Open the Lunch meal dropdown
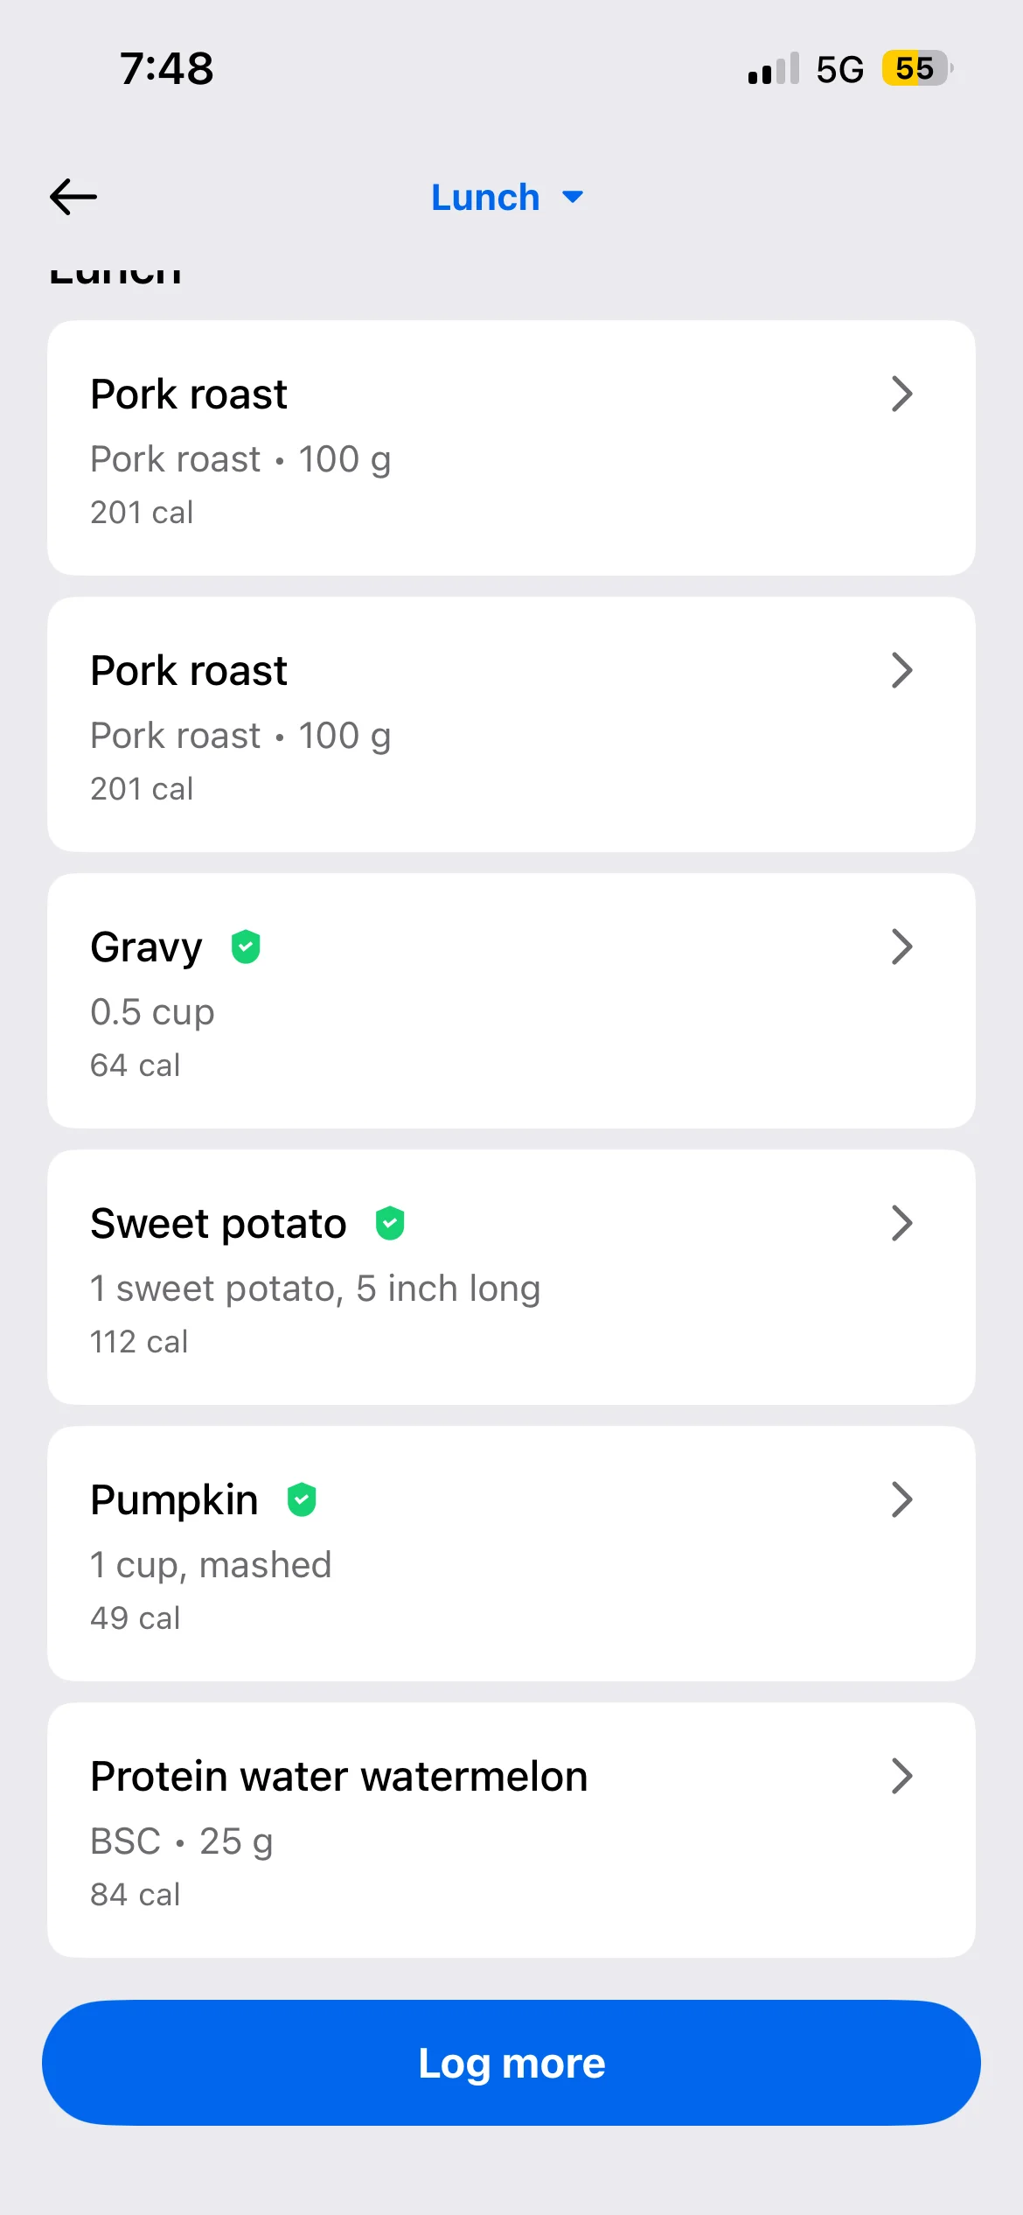 pos(507,198)
